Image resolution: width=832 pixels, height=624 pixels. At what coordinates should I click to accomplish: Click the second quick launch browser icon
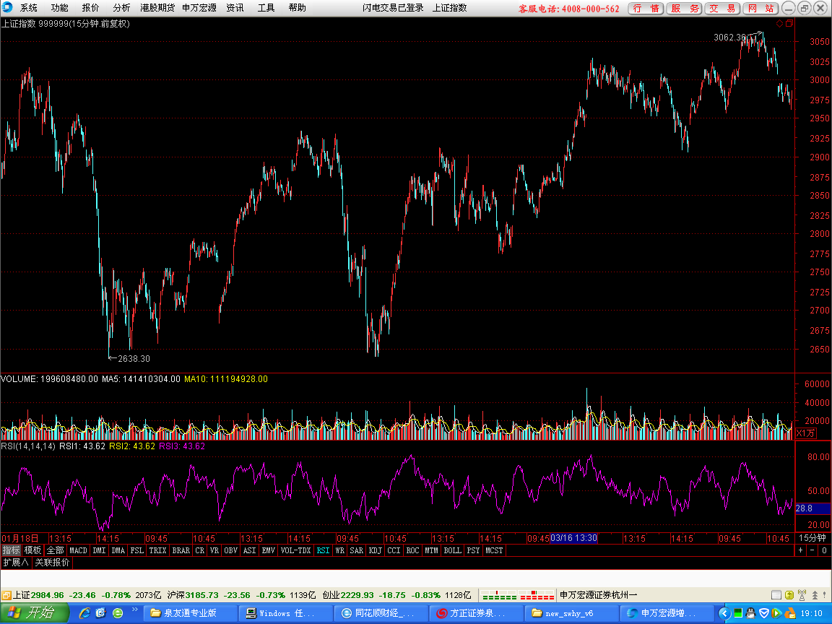101,613
